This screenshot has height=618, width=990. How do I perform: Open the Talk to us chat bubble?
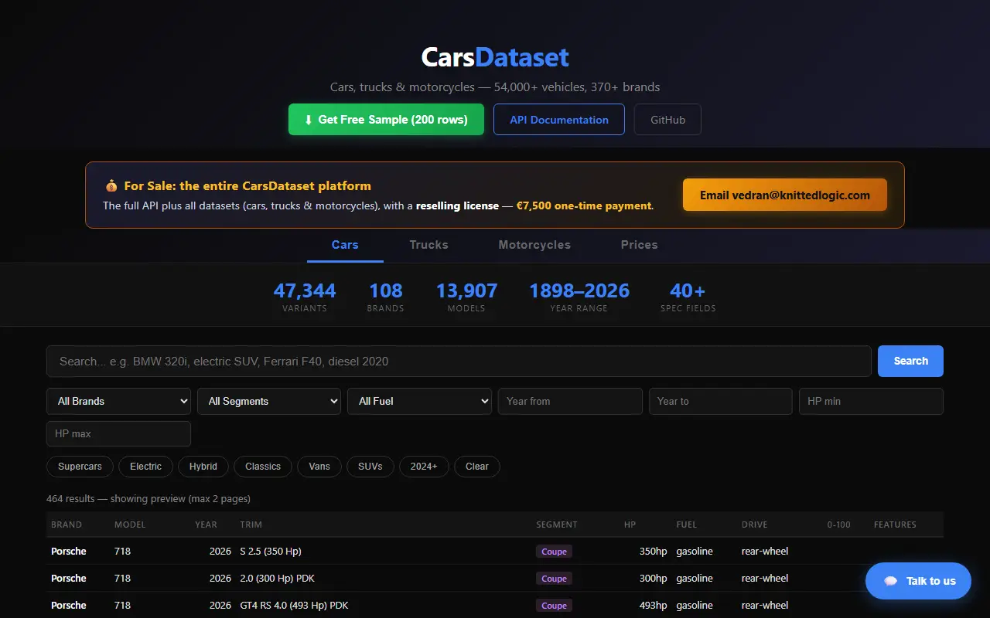click(918, 581)
